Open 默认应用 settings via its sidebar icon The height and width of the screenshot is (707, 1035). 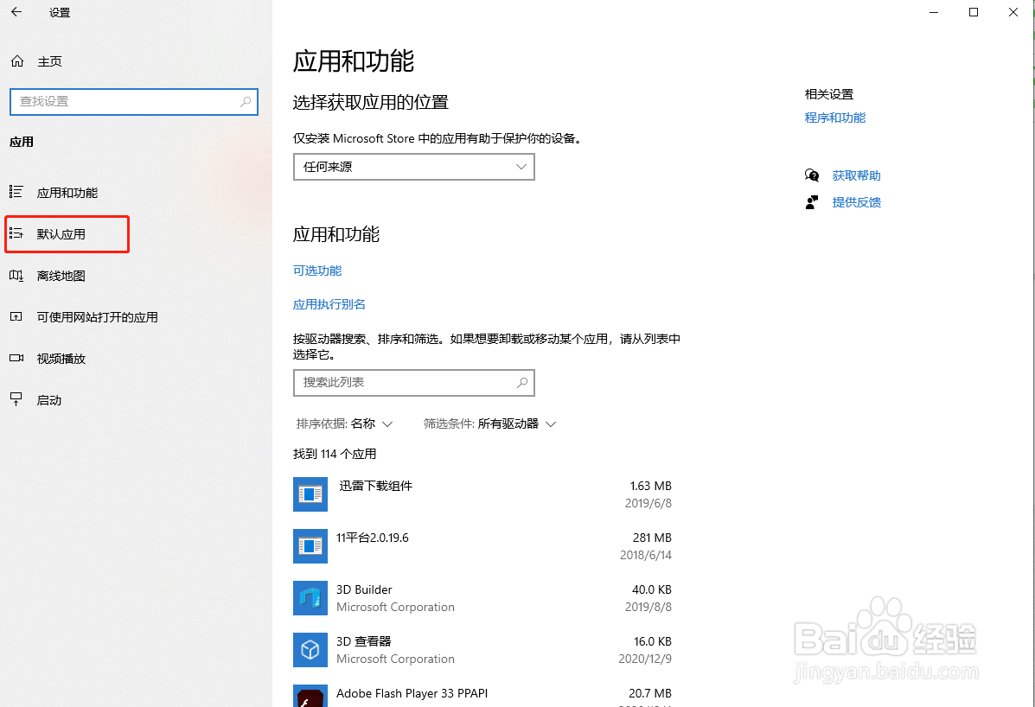pyautogui.click(x=17, y=233)
